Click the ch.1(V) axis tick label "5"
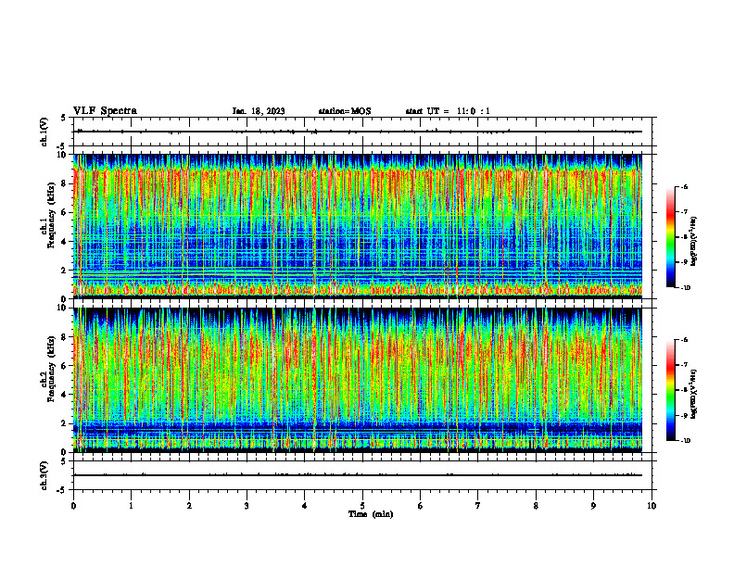The height and width of the screenshot is (567, 734). [64, 118]
